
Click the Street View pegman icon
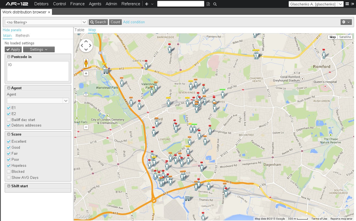(x=86, y=63)
